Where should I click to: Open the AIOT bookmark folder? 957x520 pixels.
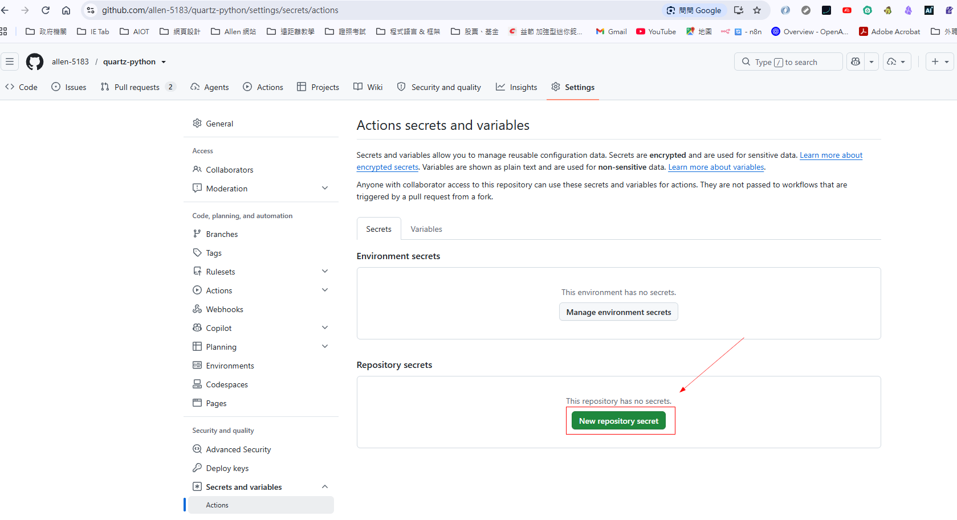pyautogui.click(x=135, y=31)
